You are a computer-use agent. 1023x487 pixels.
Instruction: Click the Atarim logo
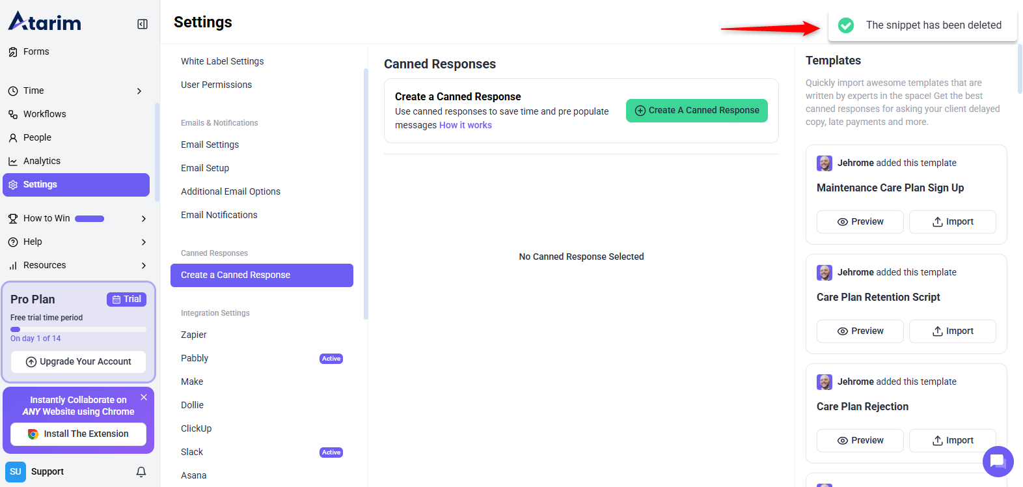click(45, 21)
